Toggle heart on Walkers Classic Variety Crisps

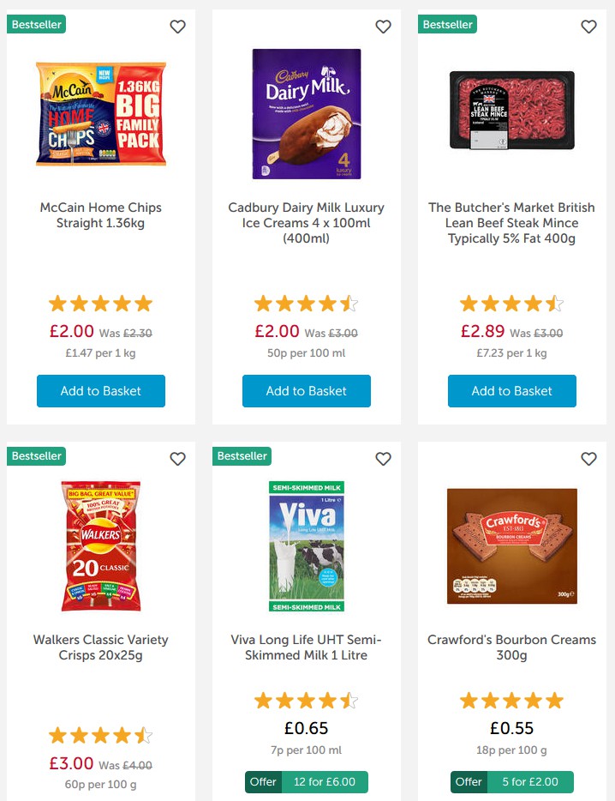(177, 459)
